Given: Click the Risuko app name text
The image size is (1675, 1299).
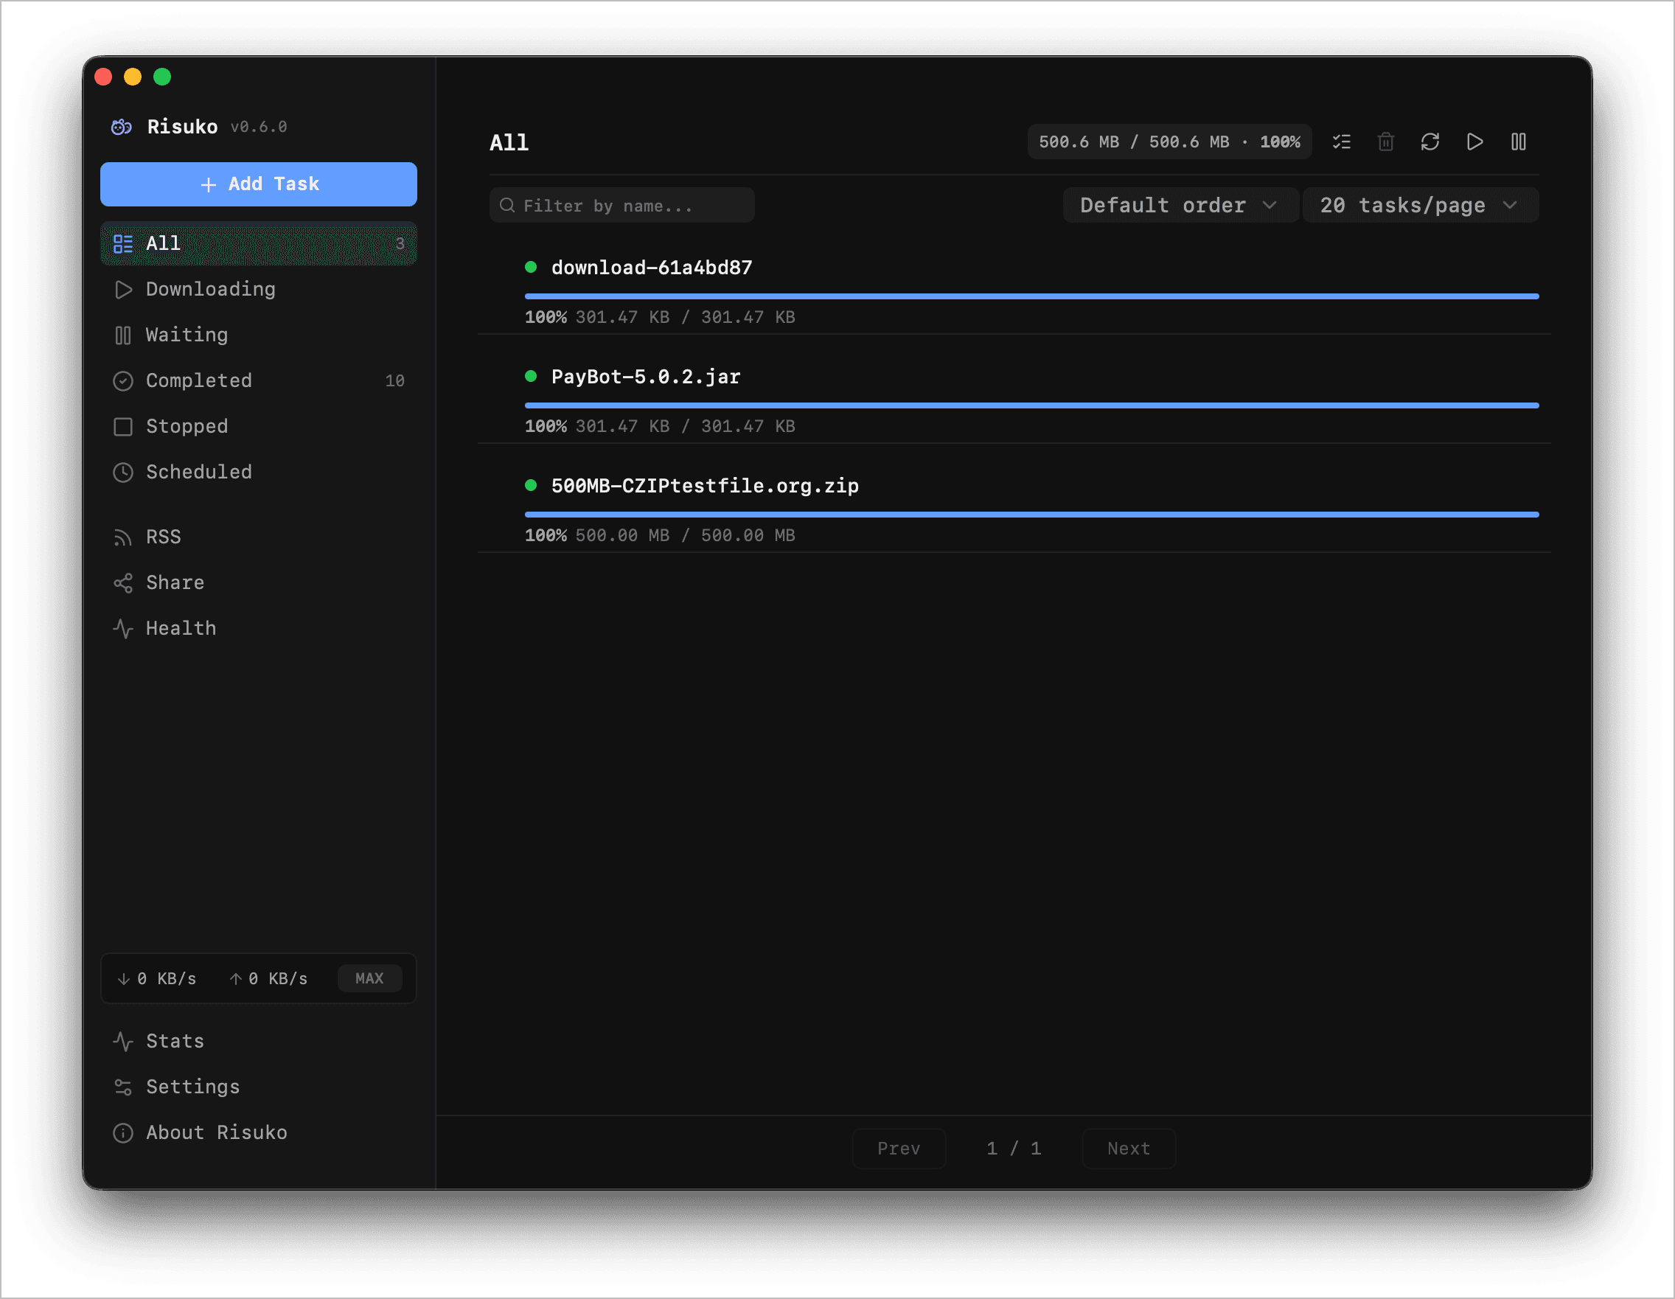Looking at the screenshot, I should tap(183, 127).
